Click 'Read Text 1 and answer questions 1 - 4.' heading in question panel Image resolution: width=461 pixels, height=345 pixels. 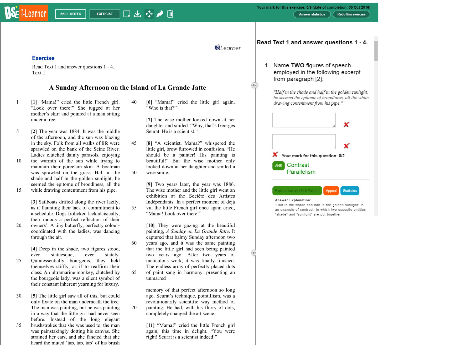click(312, 42)
